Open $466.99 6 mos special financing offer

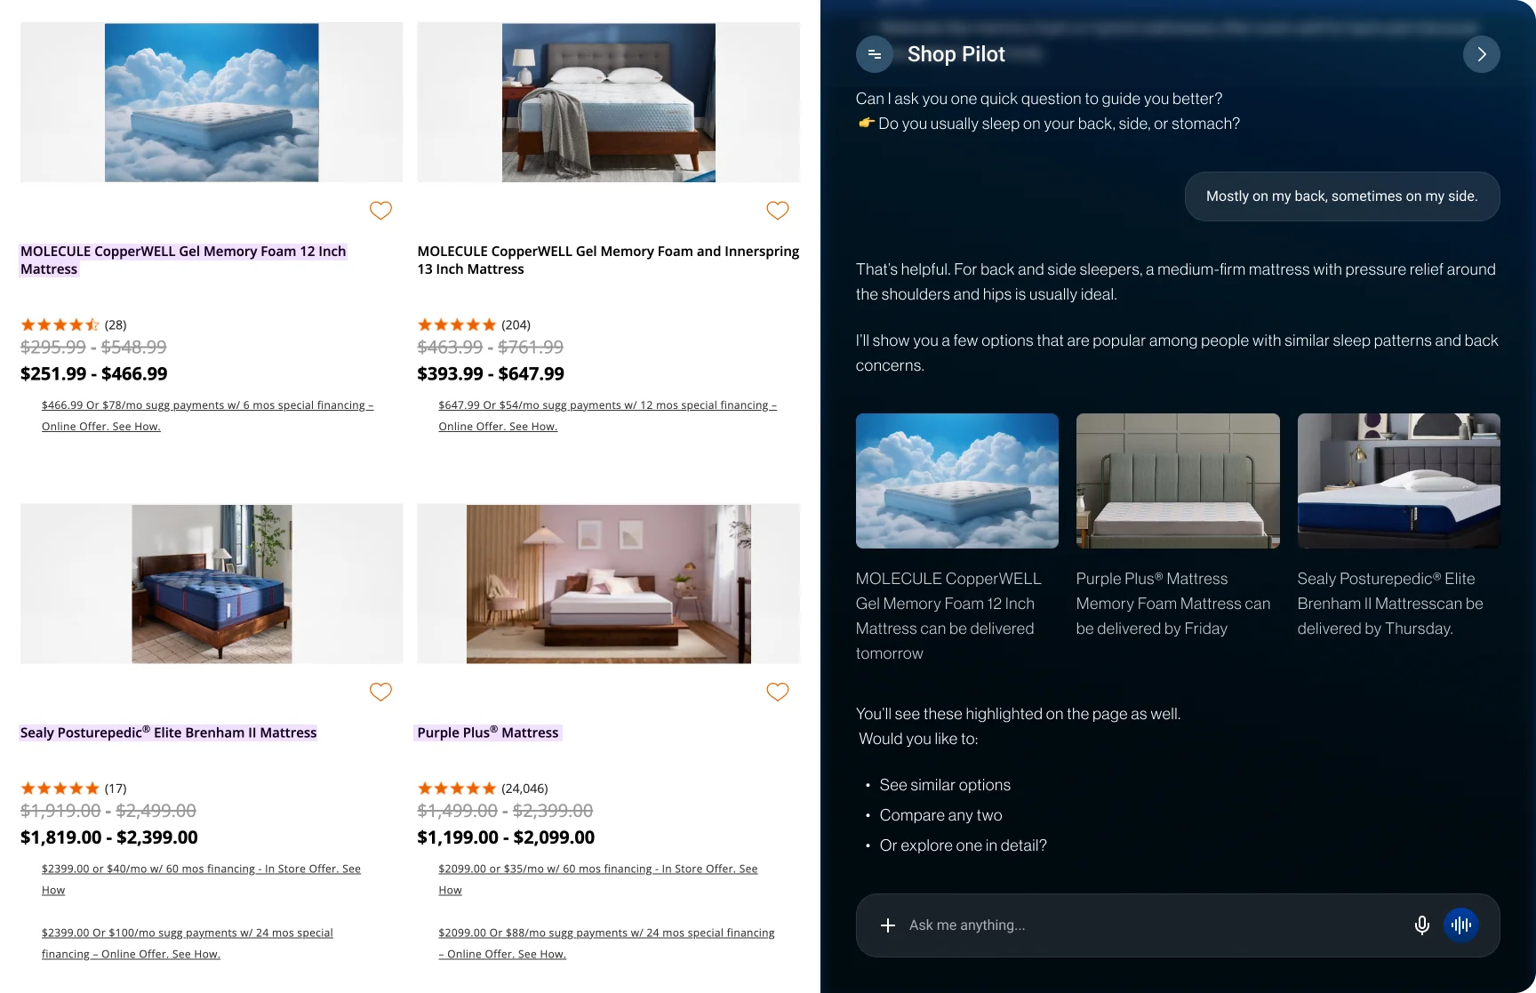point(207,416)
